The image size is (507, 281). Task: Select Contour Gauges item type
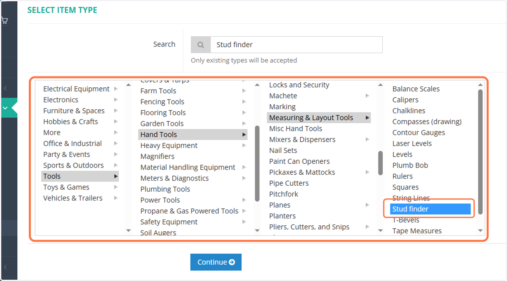(x=419, y=133)
